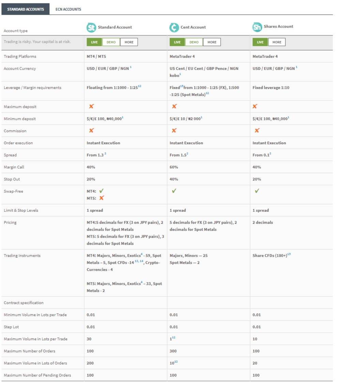Viewport: 338px width, 383px height.
Task: Expand More options for Standard Account
Action: [129, 42]
